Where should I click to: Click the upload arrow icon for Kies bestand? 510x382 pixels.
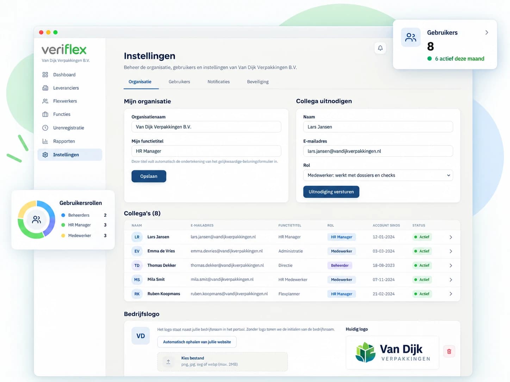168,361
